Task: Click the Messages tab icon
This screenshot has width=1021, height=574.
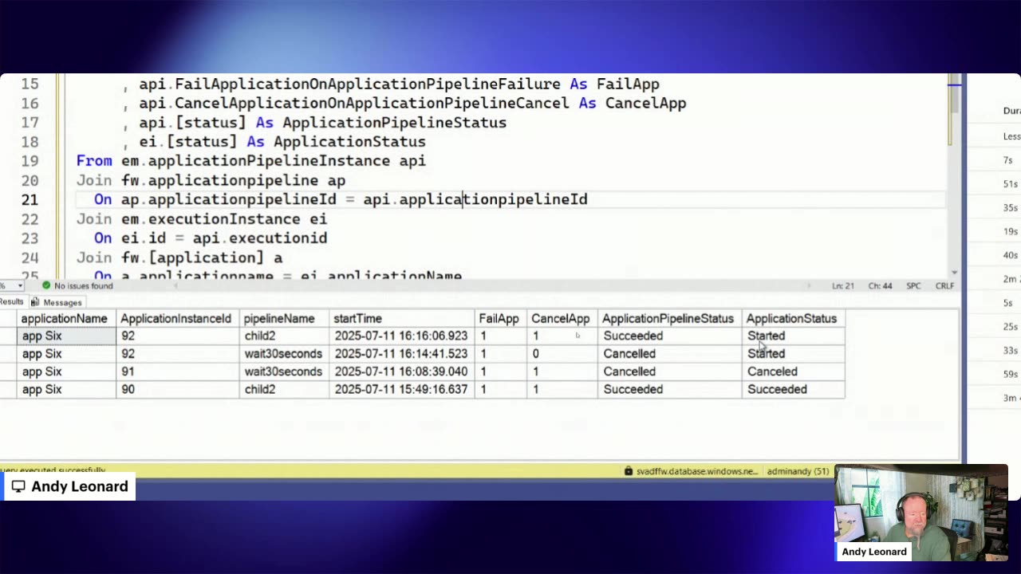Action: tap(35, 302)
